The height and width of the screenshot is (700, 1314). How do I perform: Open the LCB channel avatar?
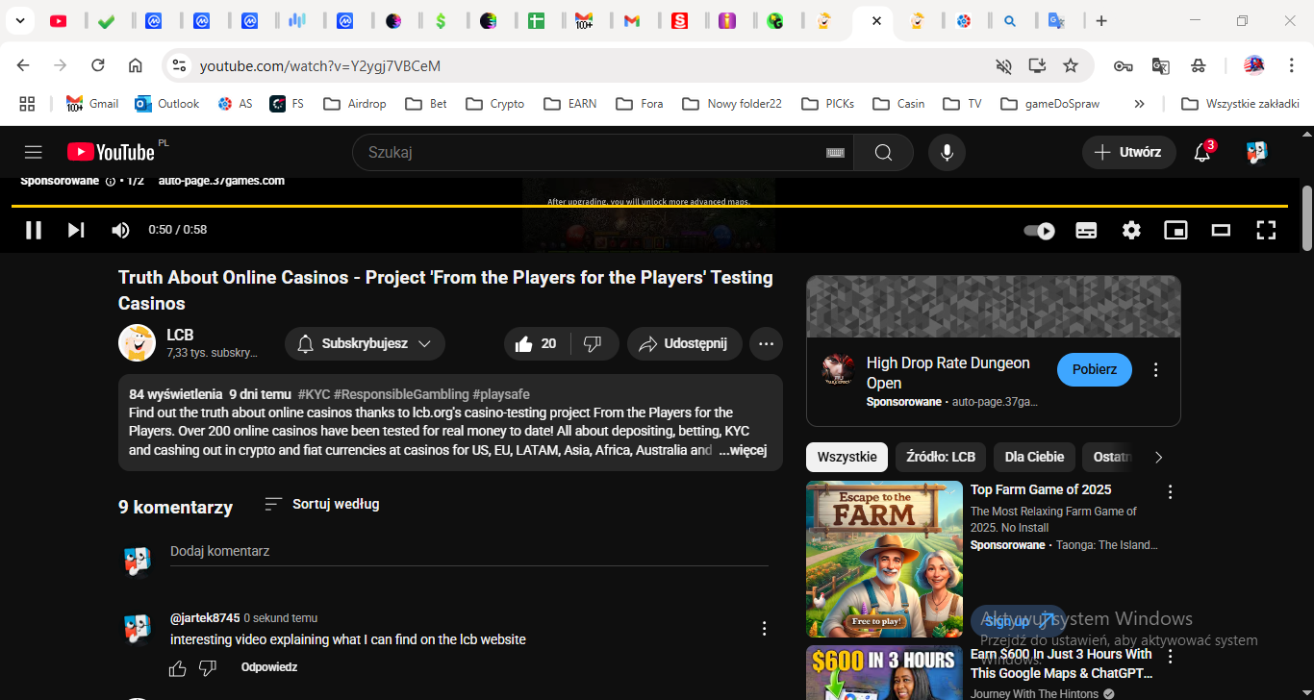137,343
